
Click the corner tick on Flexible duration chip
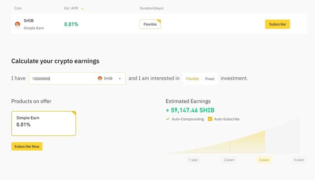point(159,21)
